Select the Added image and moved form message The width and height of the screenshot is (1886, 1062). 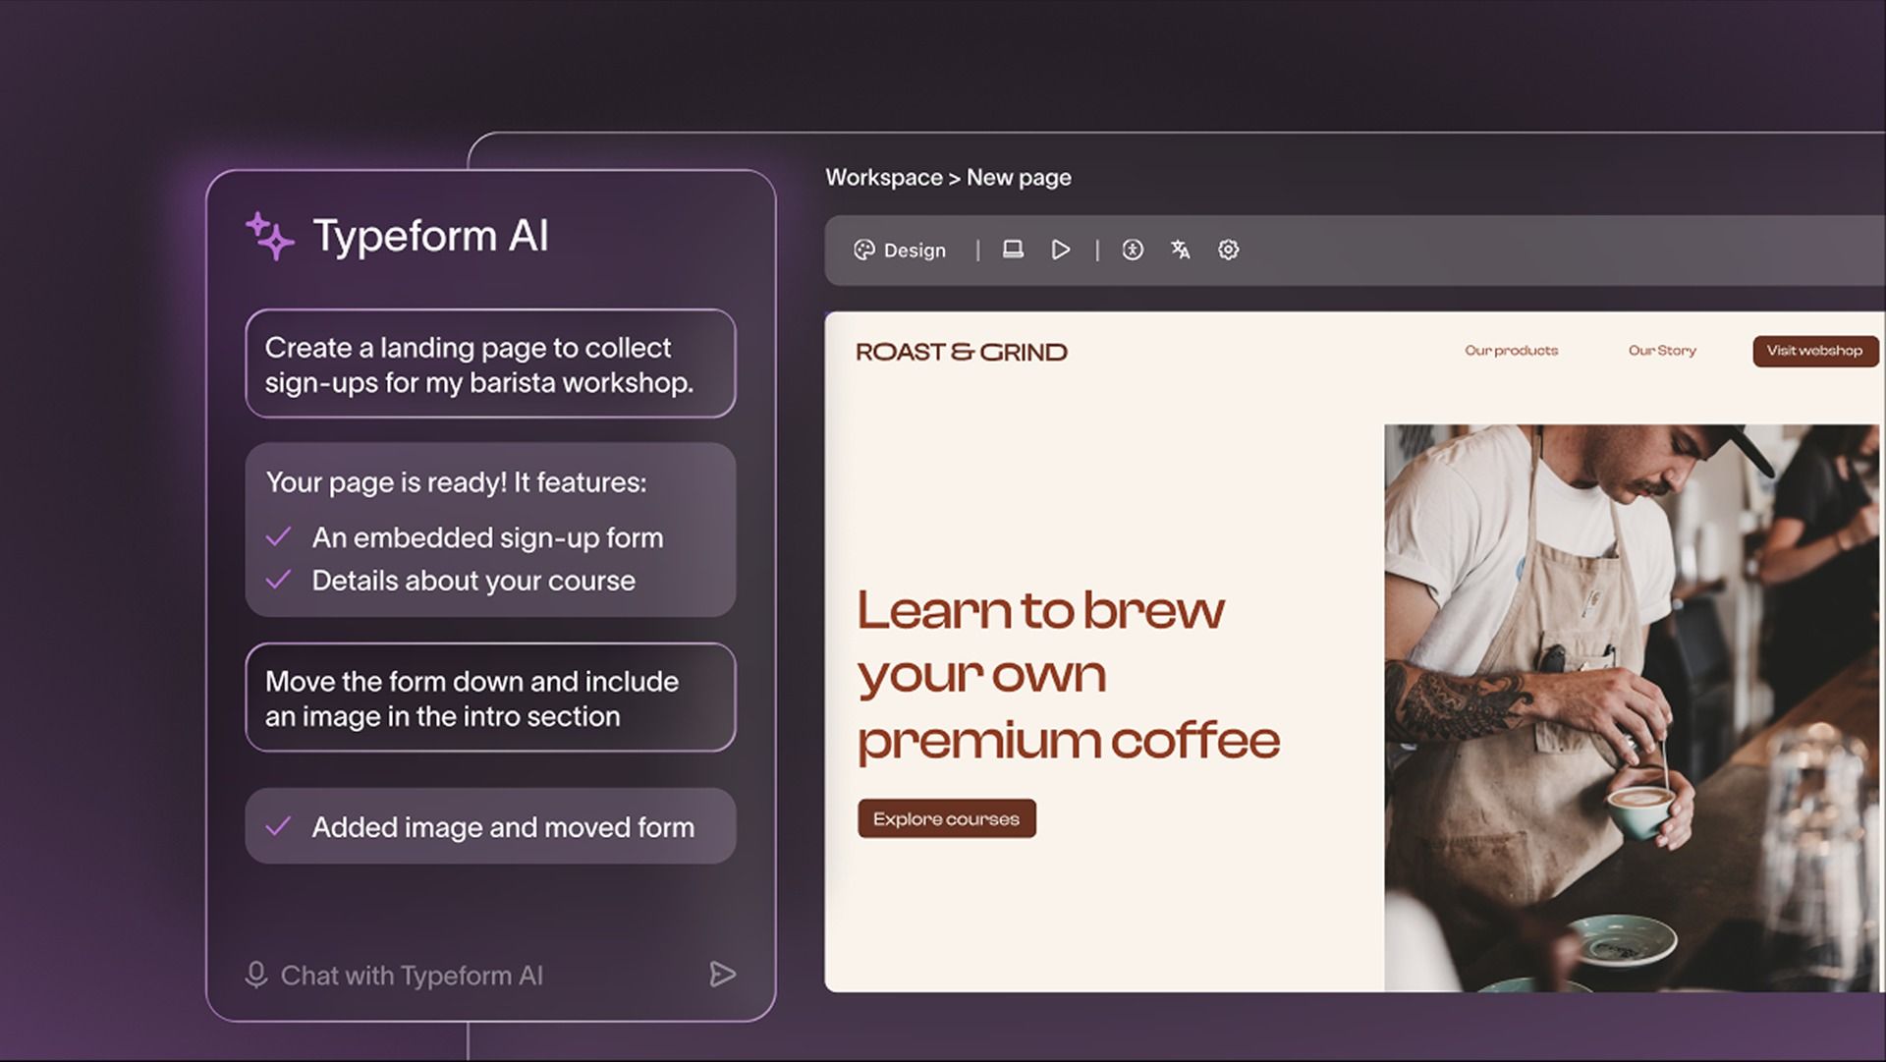click(x=490, y=826)
